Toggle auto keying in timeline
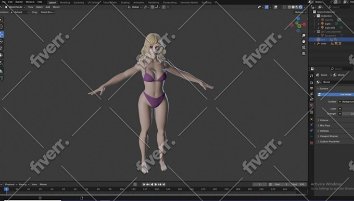This screenshot has width=354, height=201. click(x=135, y=184)
